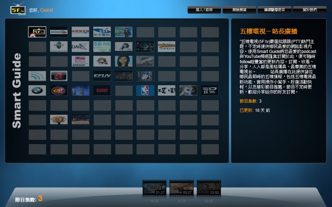Viewport: 332px width, 207px height.
Task: Open the wifi signal waves channel tile
Action: [37, 76]
